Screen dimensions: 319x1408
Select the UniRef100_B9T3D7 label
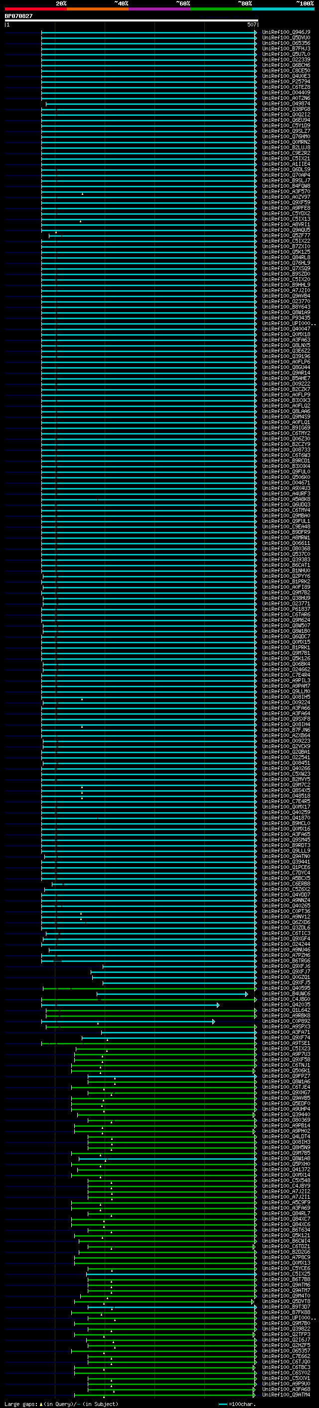pyautogui.click(x=286, y=1306)
